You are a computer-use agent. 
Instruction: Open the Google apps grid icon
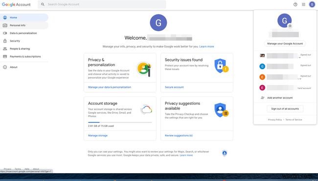tap(304, 4)
